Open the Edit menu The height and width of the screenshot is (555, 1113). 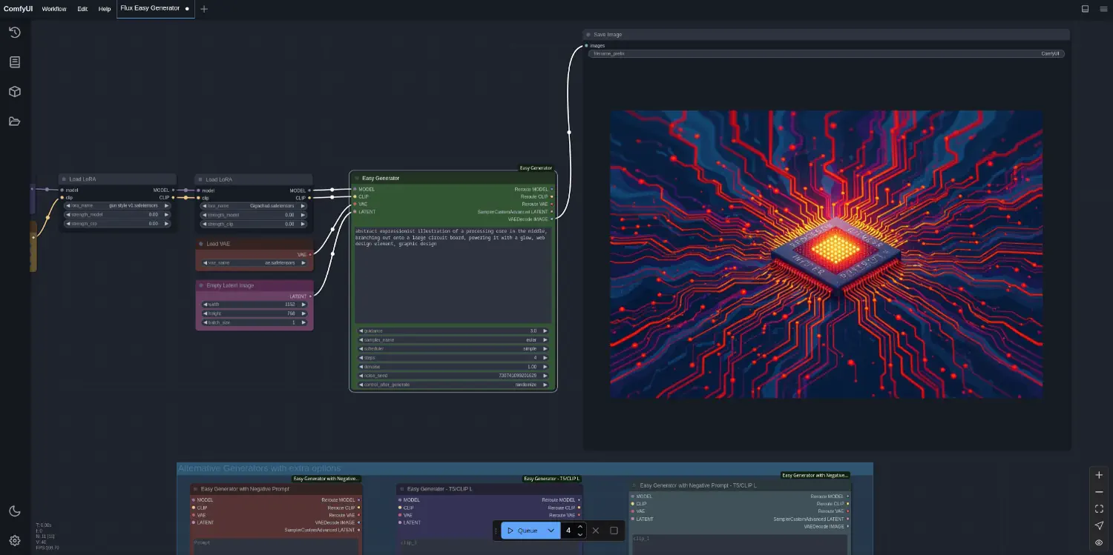coord(82,9)
